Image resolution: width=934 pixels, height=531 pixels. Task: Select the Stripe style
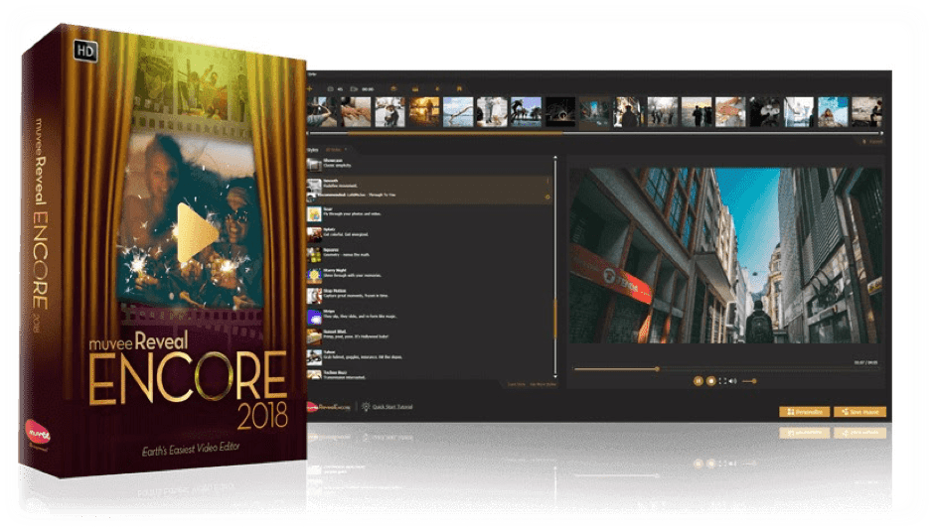[x=429, y=315]
